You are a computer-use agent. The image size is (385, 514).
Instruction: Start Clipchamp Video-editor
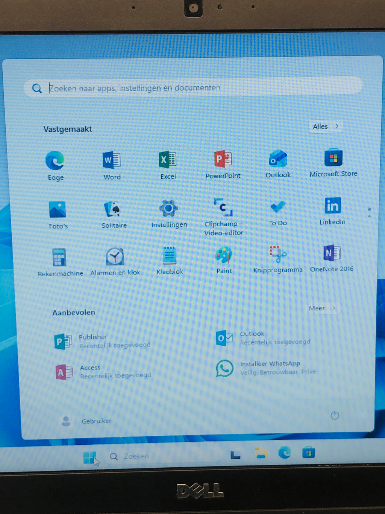click(x=223, y=207)
